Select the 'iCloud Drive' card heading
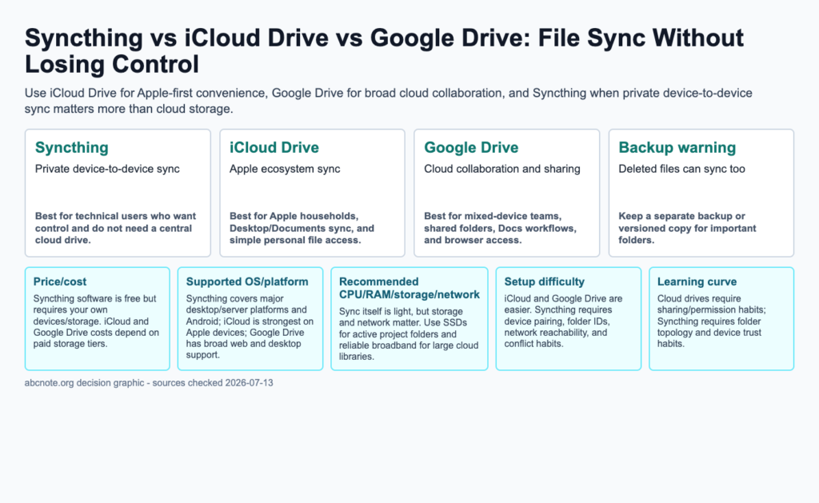Screen dimensions: 819x503 tap(274, 148)
